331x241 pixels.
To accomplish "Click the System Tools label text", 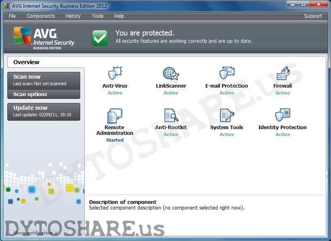I will pyautogui.click(x=227, y=127).
